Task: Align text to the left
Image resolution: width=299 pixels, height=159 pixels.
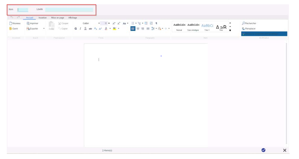Action: pos(133,28)
